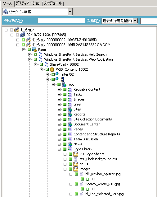Switch to the スケジュール tab

coord(53,3)
